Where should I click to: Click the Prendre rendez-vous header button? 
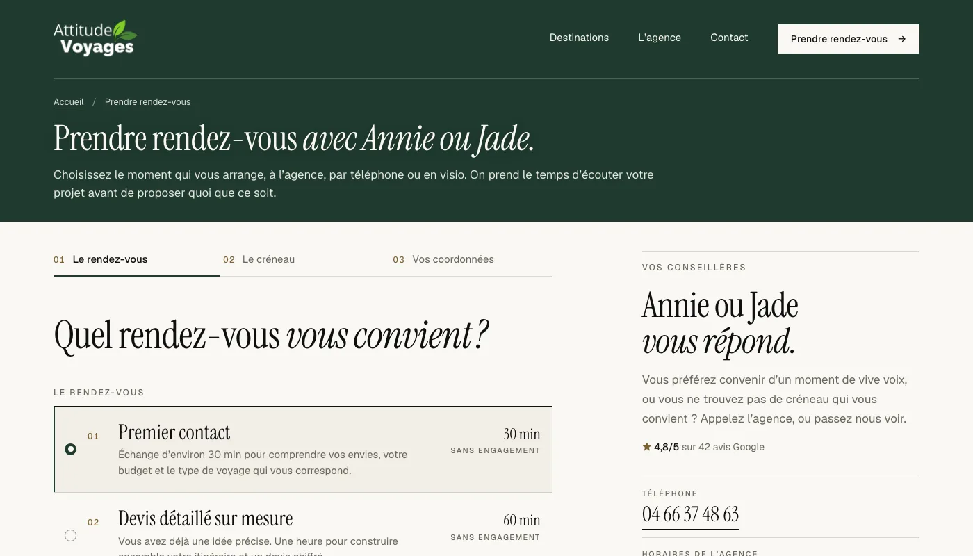tap(848, 39)
